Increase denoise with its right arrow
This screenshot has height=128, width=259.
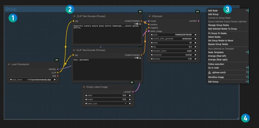click(x=196, y=59)
